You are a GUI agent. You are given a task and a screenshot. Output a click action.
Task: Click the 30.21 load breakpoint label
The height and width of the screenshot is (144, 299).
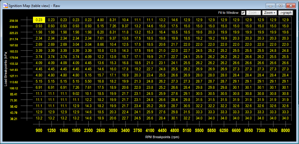(x=14, y=119)
